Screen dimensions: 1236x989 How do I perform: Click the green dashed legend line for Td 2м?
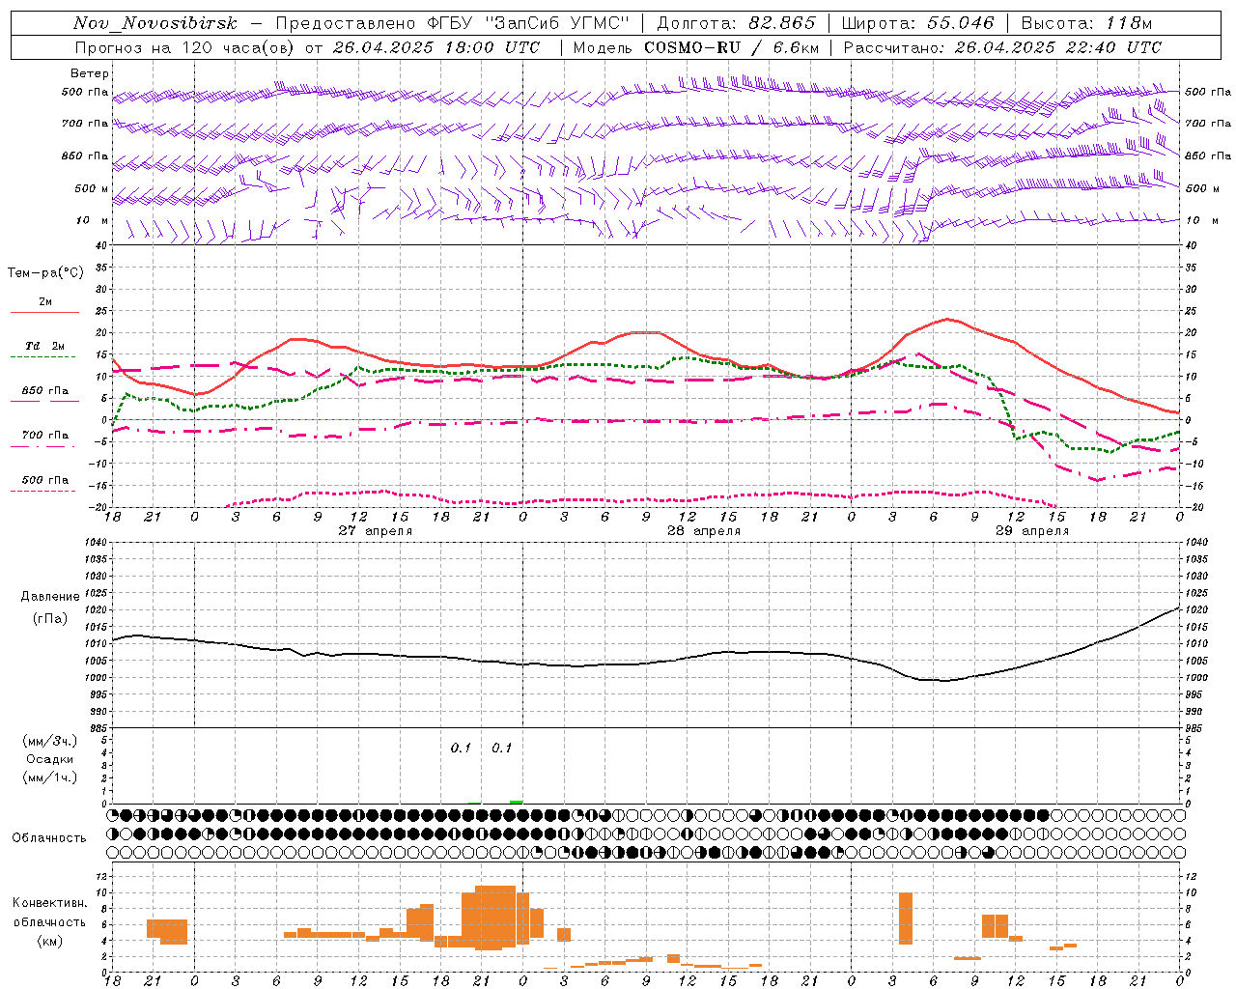pyautogui.click(x=42, y=357)
